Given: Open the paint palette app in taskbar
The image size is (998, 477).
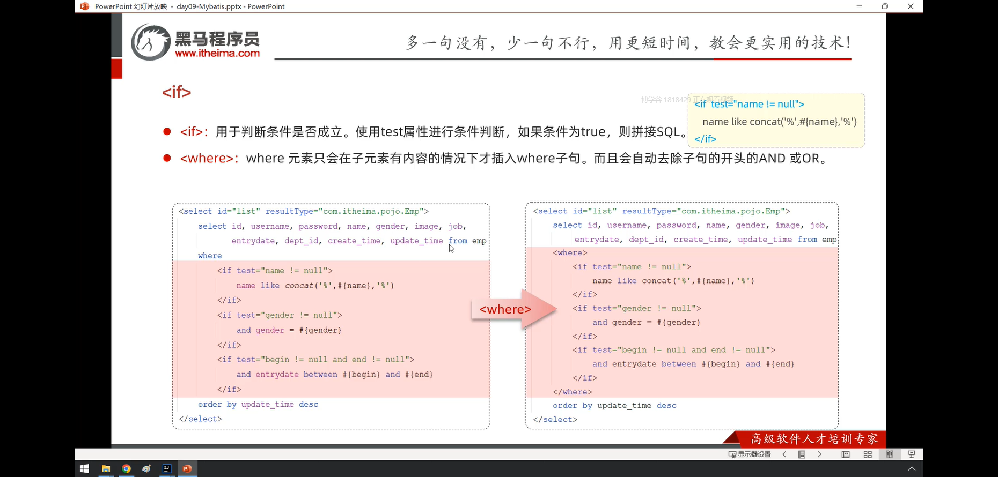Looking at the screenshot, I should (146, 468).
